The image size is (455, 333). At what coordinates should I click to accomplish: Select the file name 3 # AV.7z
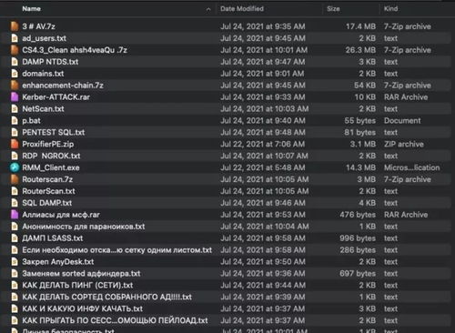click(x=38, y=26)
